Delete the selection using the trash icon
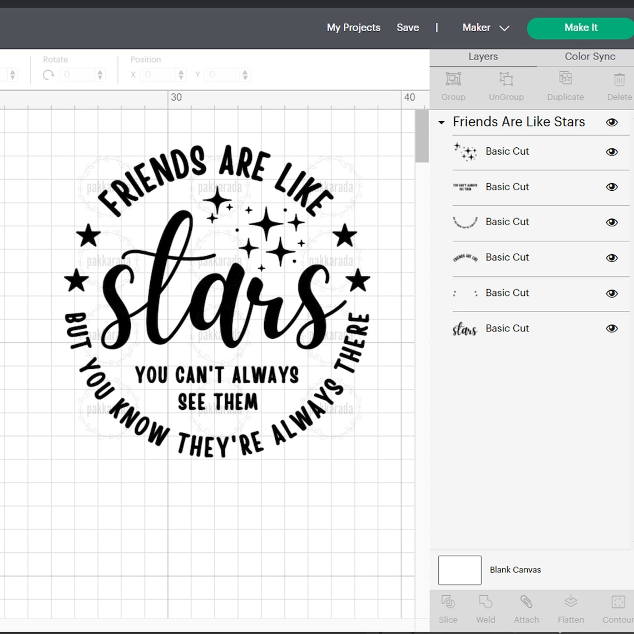This screenshot has width=634, height=634. pos(619,86)
